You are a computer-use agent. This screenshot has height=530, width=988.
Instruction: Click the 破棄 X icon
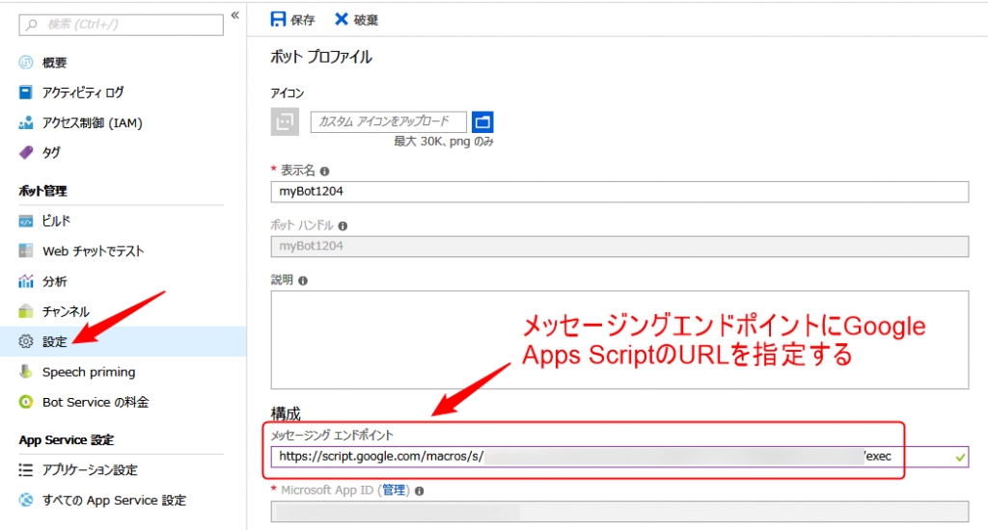(x=341, y=19)
